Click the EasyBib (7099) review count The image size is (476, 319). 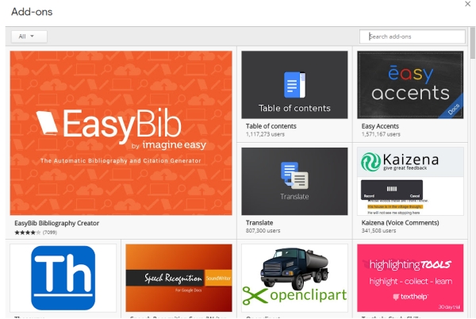click(x=50, y=233)
